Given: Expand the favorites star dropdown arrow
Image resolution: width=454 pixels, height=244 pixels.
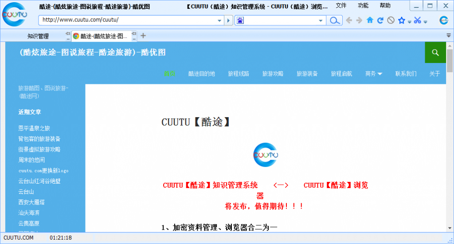Looking at the screenshot, I should [409, 22].
